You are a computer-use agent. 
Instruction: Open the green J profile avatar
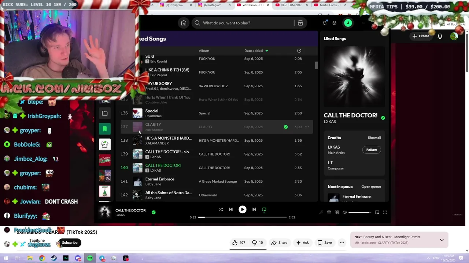[348, 23]
